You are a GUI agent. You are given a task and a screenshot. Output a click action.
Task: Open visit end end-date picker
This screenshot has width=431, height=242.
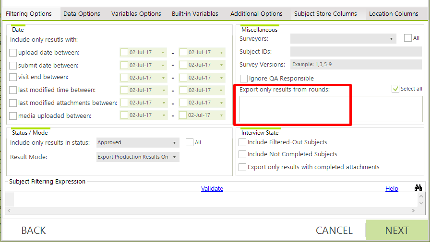[x=222, y=78]
